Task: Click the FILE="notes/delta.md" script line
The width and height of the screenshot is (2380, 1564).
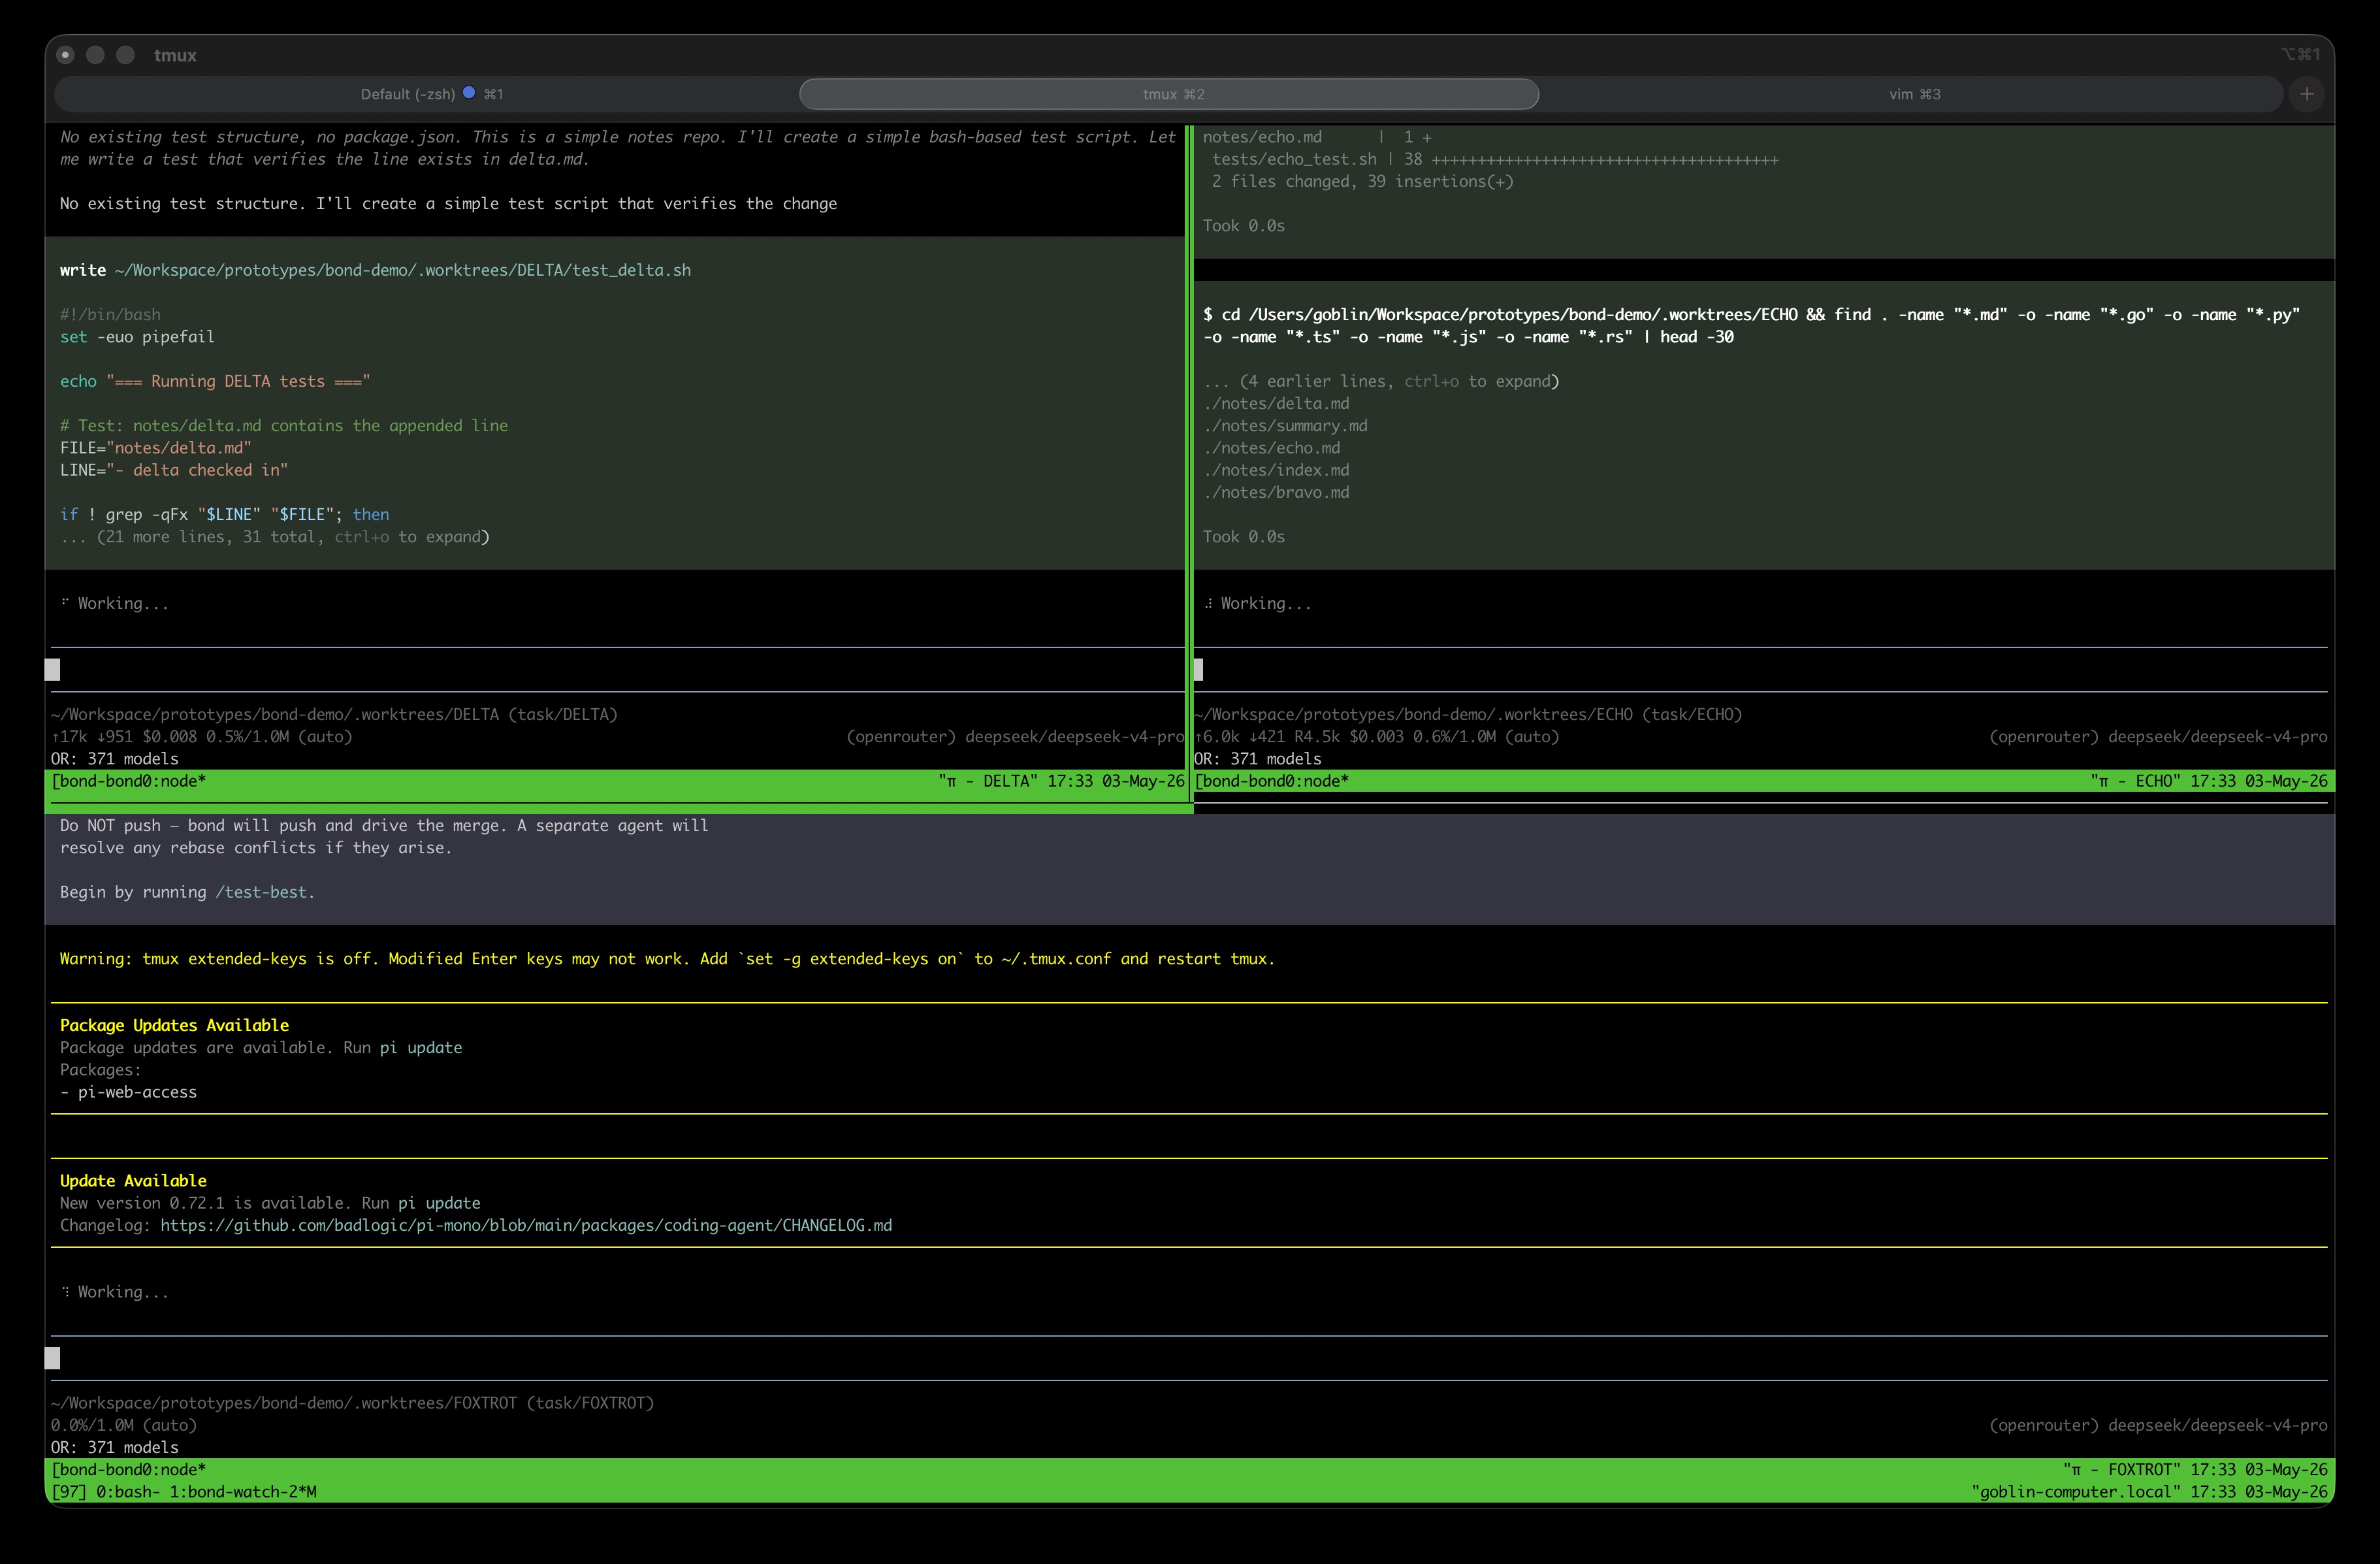Action: point(156,448)
